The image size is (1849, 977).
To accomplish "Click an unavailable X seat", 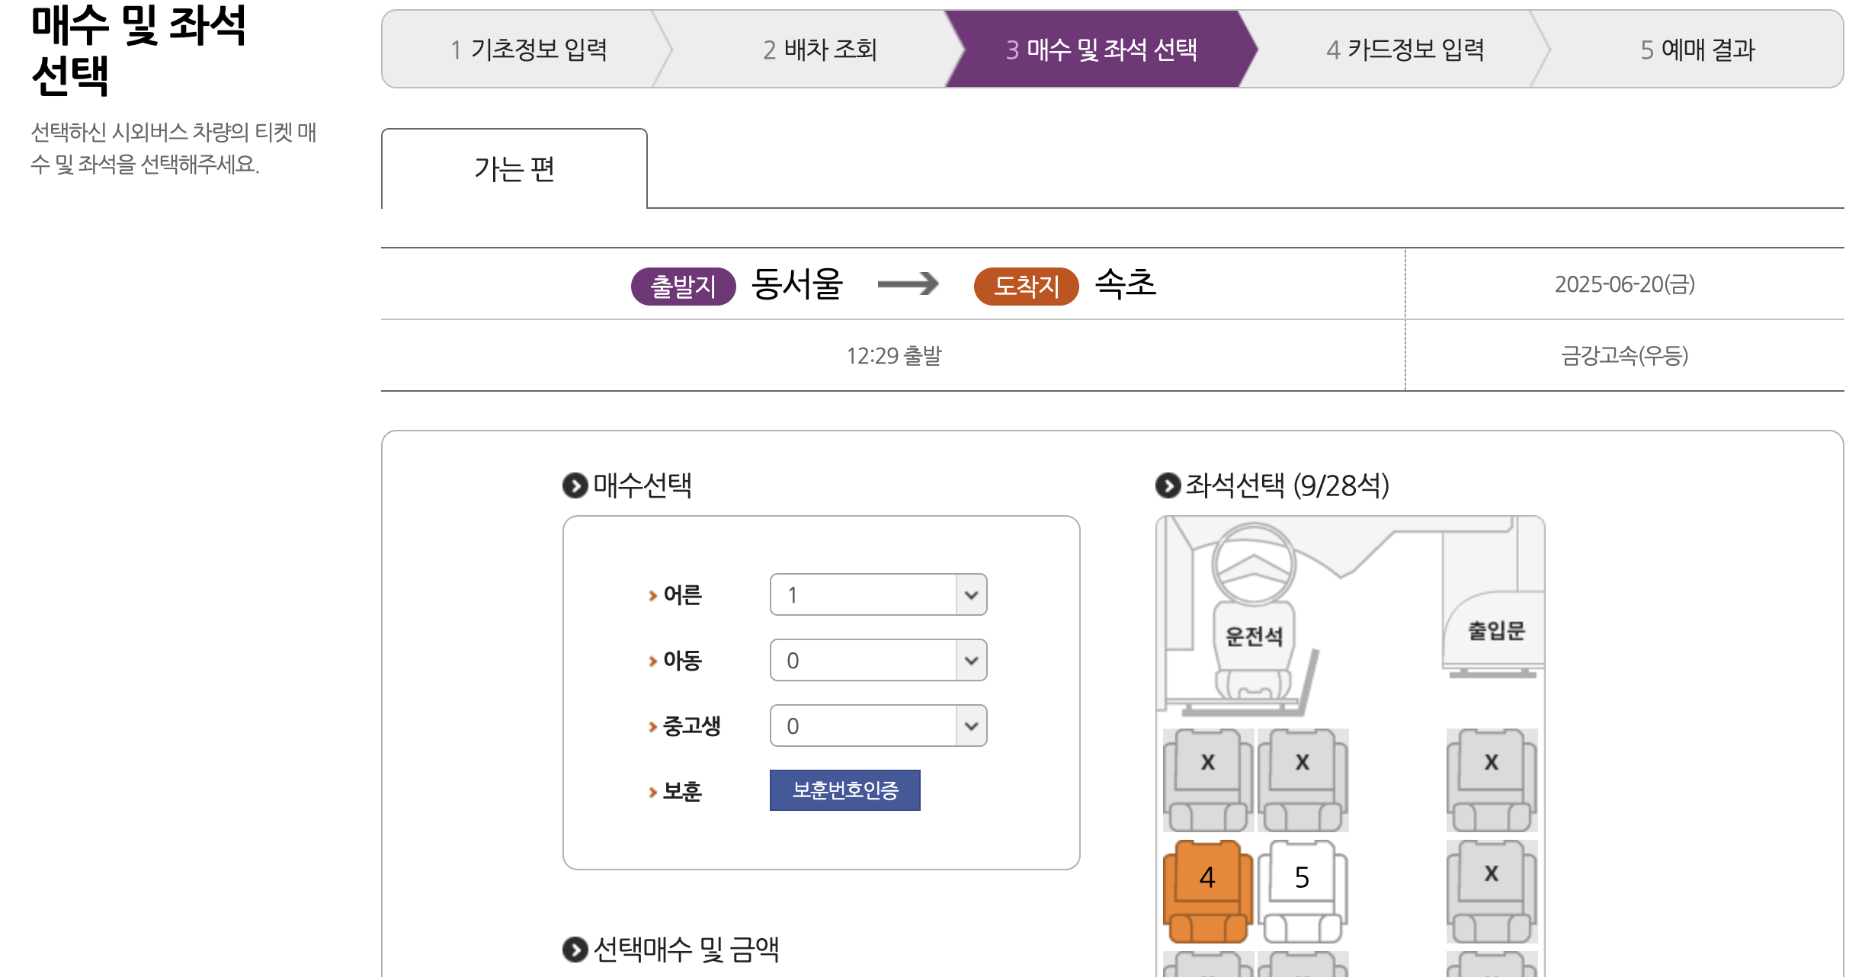I will (1207, 761).
